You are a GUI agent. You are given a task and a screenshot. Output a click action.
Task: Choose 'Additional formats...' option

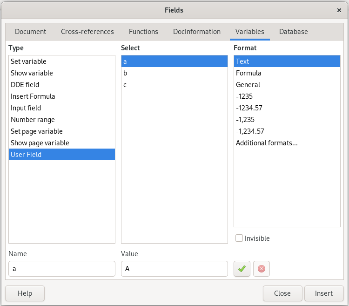tap(267, 143)
